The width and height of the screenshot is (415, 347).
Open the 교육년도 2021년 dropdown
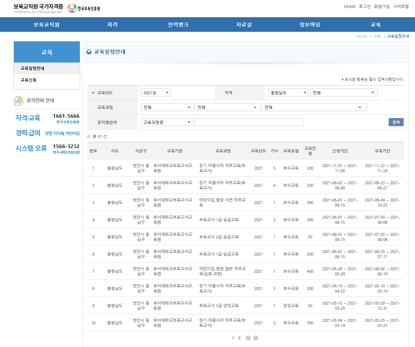tap(156, 93)
